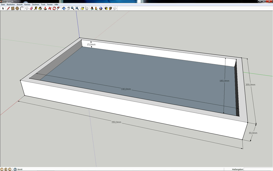Open the Datei menu

[x=3, y=5]
